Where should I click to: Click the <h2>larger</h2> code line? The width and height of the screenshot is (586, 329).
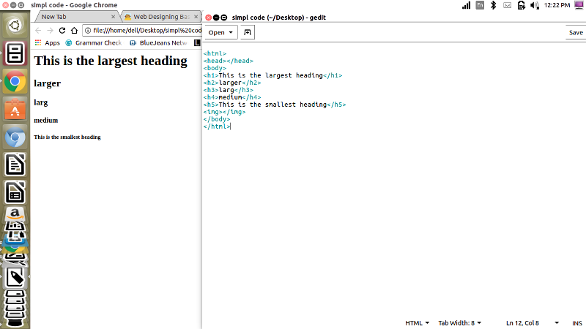pos(232,83)
